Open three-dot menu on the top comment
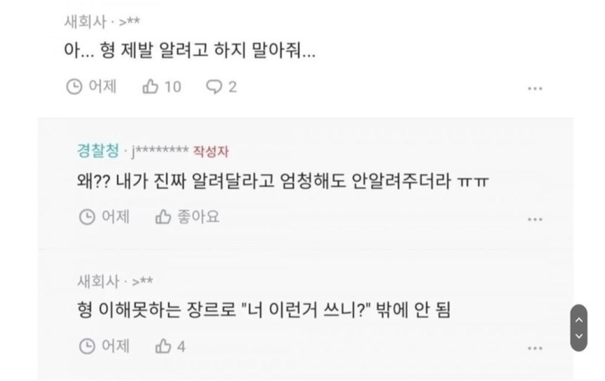Viewport: 605px width, 381px height. tap(535, 88)
